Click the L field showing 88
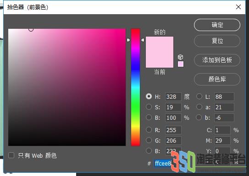This screenshot has height=176, width=249. pyautogui.click(x=224, y=96)
